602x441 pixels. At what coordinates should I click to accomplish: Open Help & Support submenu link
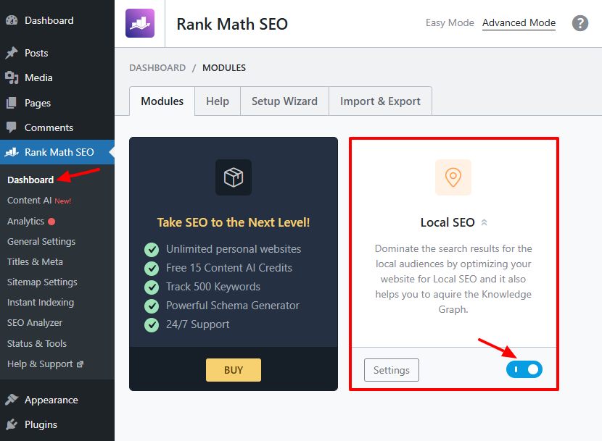point(40,364)
